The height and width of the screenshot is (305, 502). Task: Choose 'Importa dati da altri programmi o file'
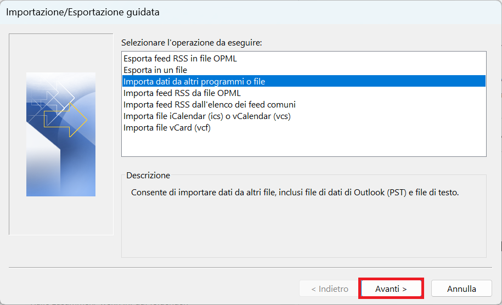(304, 81)
